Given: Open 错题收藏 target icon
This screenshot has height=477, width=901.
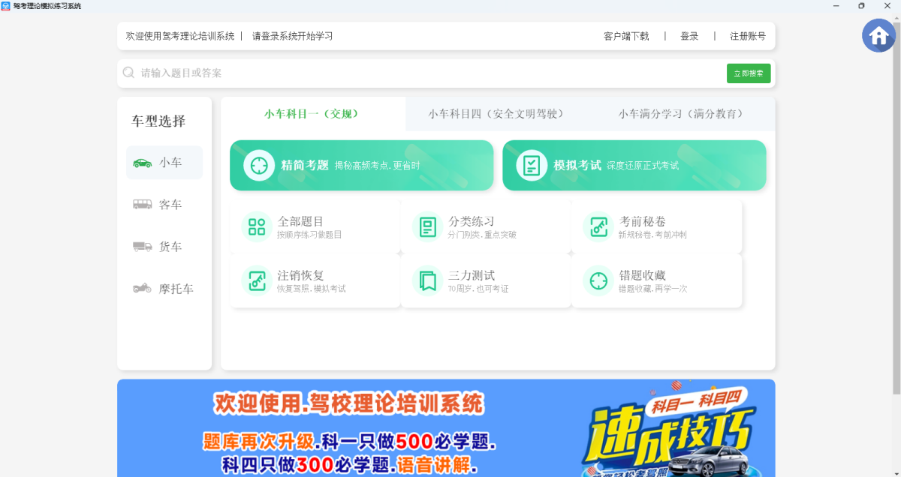Looking at the screenshot, I should [x=598, y=281].
